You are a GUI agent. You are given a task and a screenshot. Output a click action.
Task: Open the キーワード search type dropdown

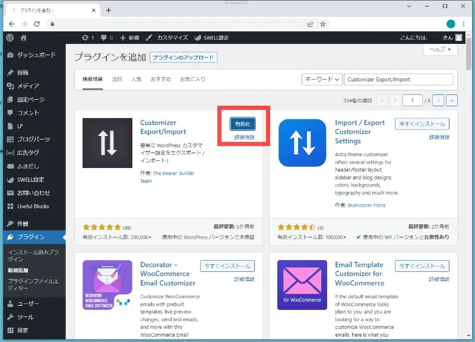tap(322, 80)
